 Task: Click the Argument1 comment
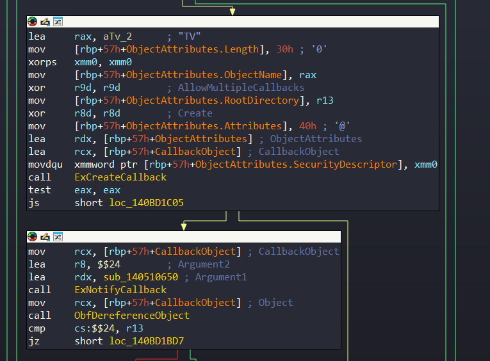[x=221, y=277]
